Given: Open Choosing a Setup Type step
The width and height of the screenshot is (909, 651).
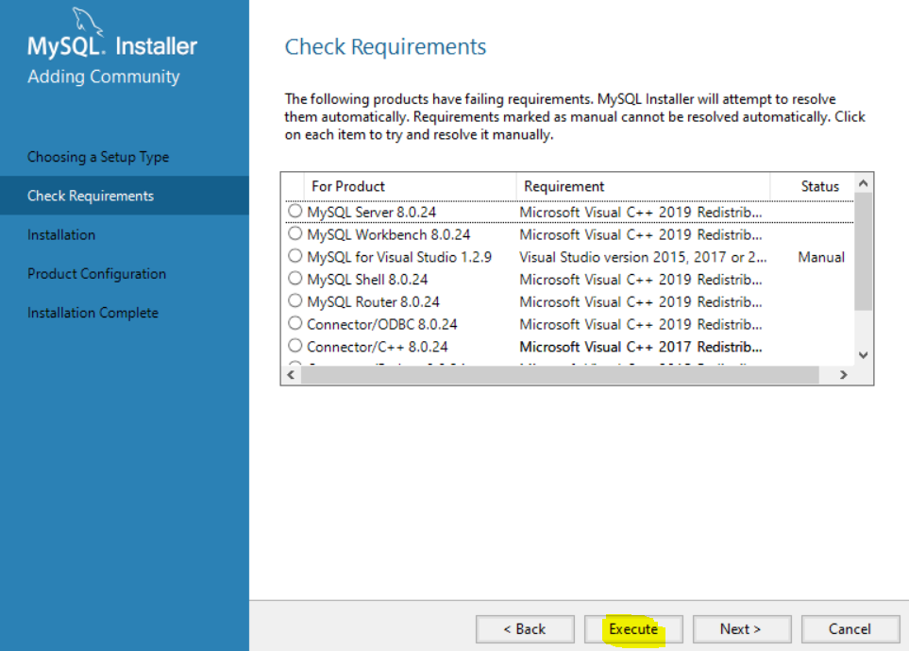Looking at the screenshot, I should tap(98, 157).
